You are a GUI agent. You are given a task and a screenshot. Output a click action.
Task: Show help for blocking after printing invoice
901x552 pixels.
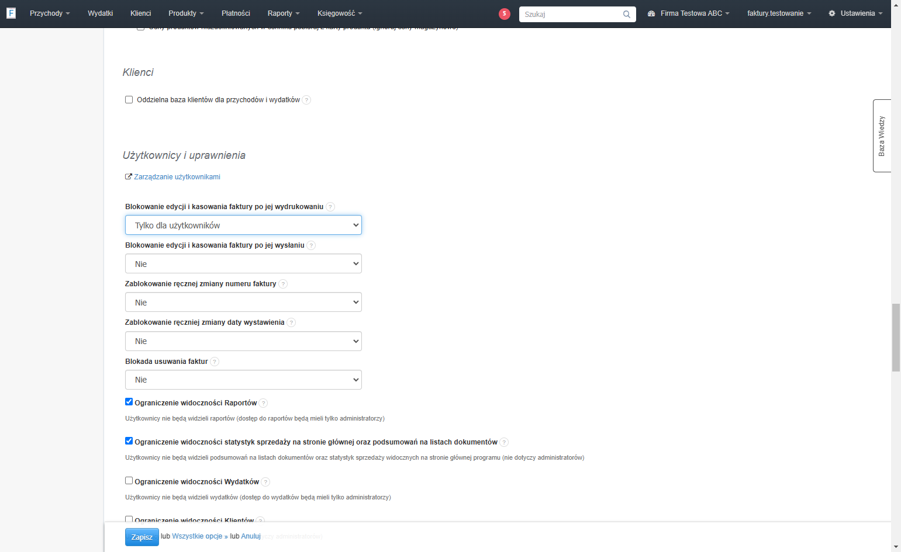click(x=330, y=207)
